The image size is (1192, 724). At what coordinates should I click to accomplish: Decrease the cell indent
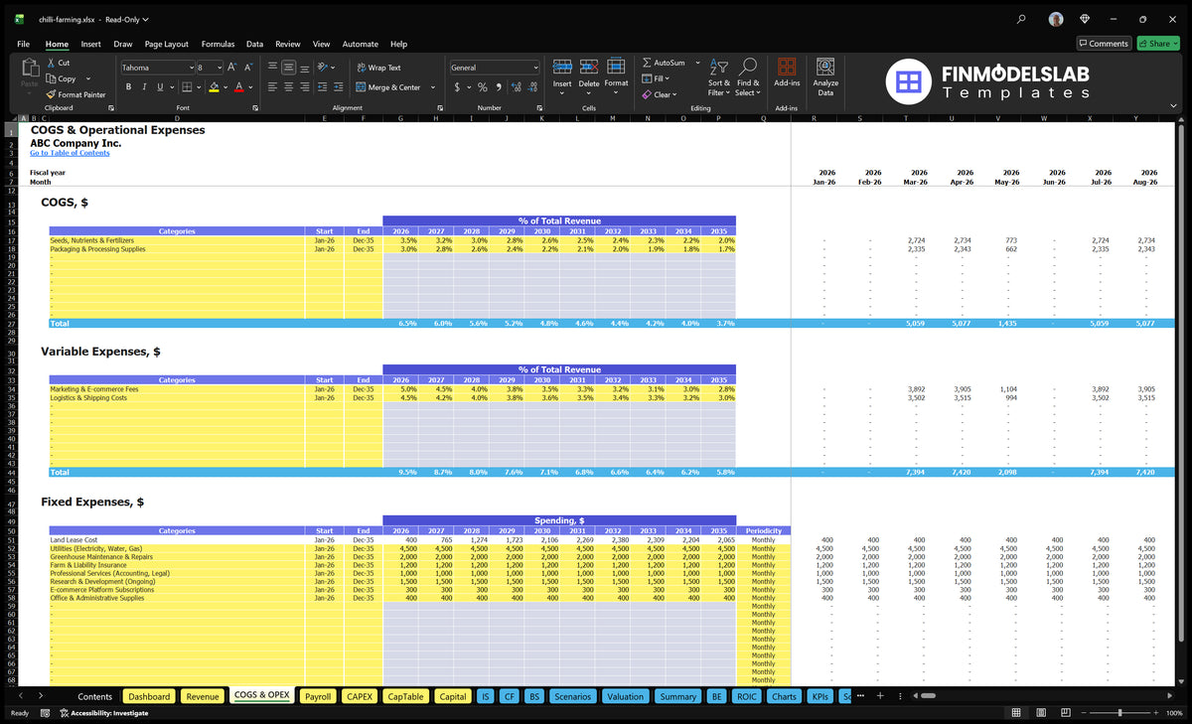324,87
